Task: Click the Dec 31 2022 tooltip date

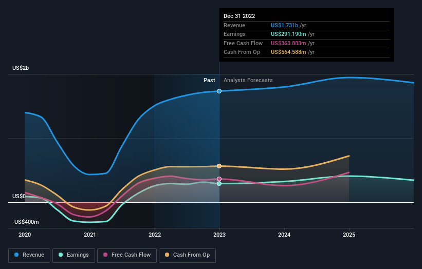Action: (x=239, y=16)
